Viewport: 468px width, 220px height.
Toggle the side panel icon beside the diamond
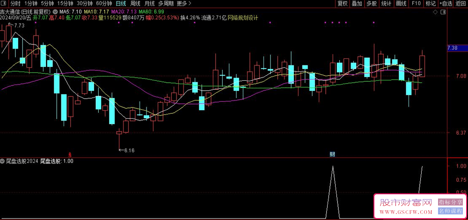click(443, 11)
